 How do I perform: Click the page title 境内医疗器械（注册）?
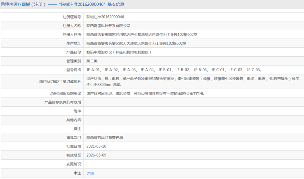click(x=26, y=5)
